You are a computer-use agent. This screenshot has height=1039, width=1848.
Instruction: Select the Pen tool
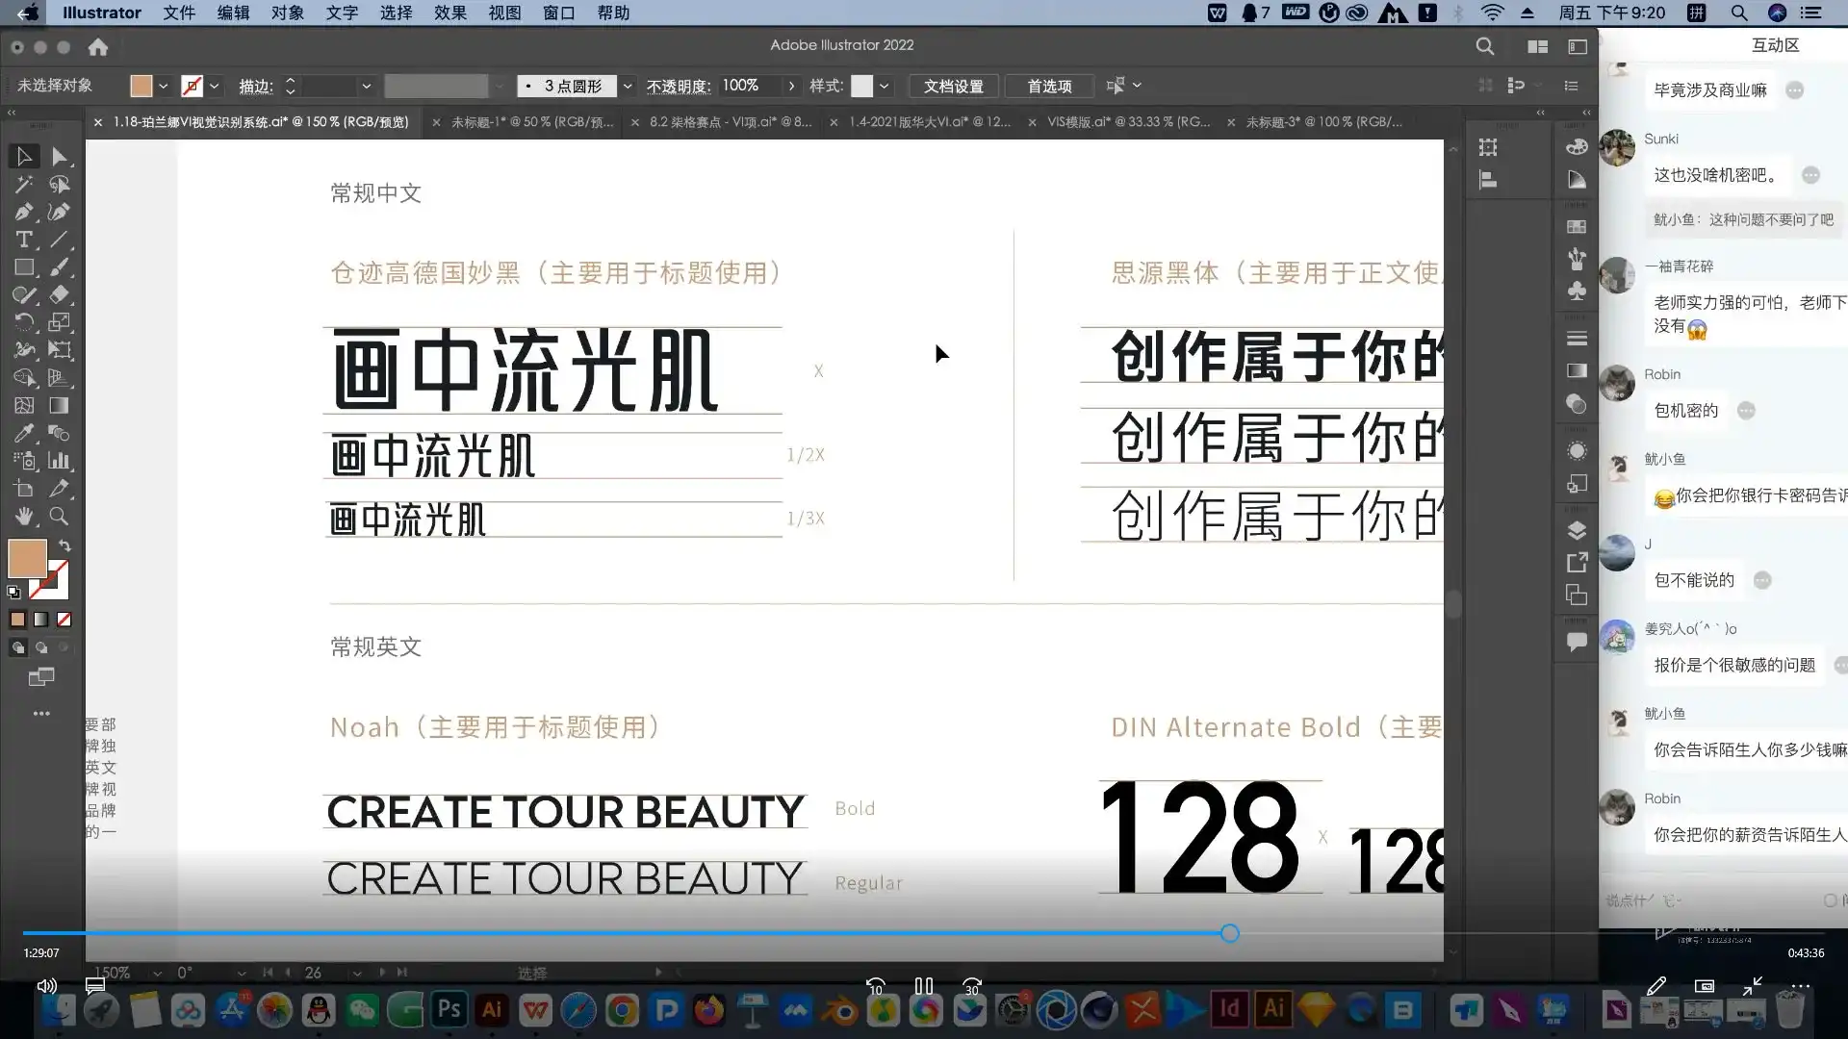[x=24, y=212]
